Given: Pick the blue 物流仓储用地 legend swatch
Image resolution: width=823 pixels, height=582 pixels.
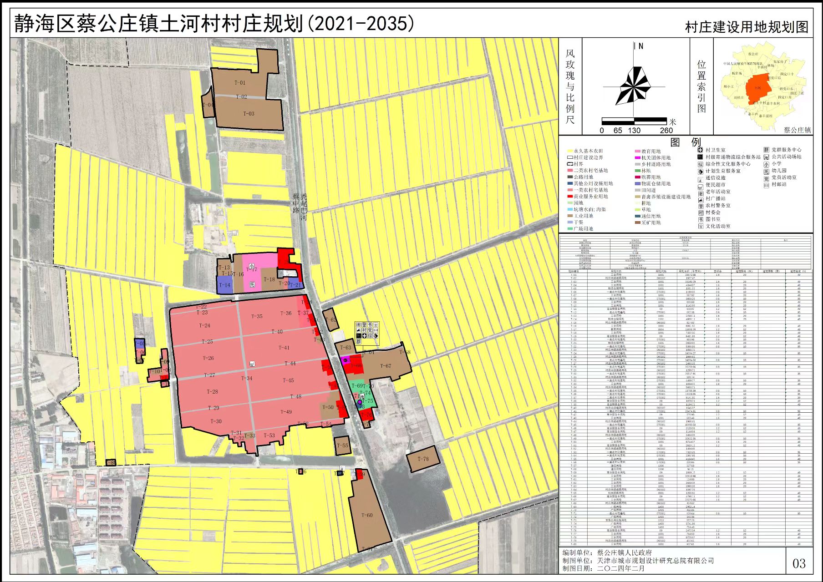Looking at the screenshot, I should (638, 184).
